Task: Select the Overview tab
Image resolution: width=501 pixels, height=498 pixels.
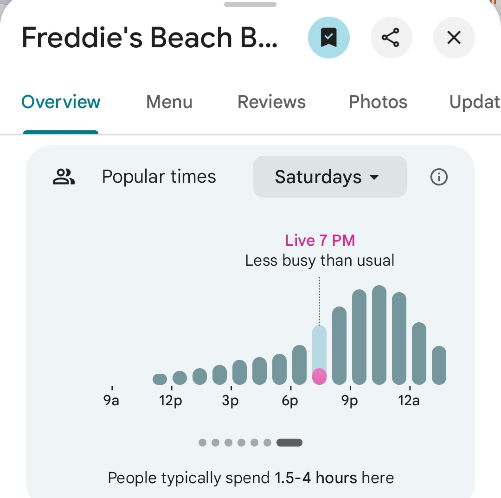Action: (61, 102)
